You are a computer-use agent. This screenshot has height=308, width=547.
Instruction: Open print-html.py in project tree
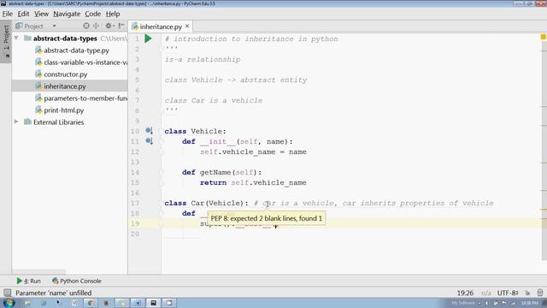coord(64,110)
